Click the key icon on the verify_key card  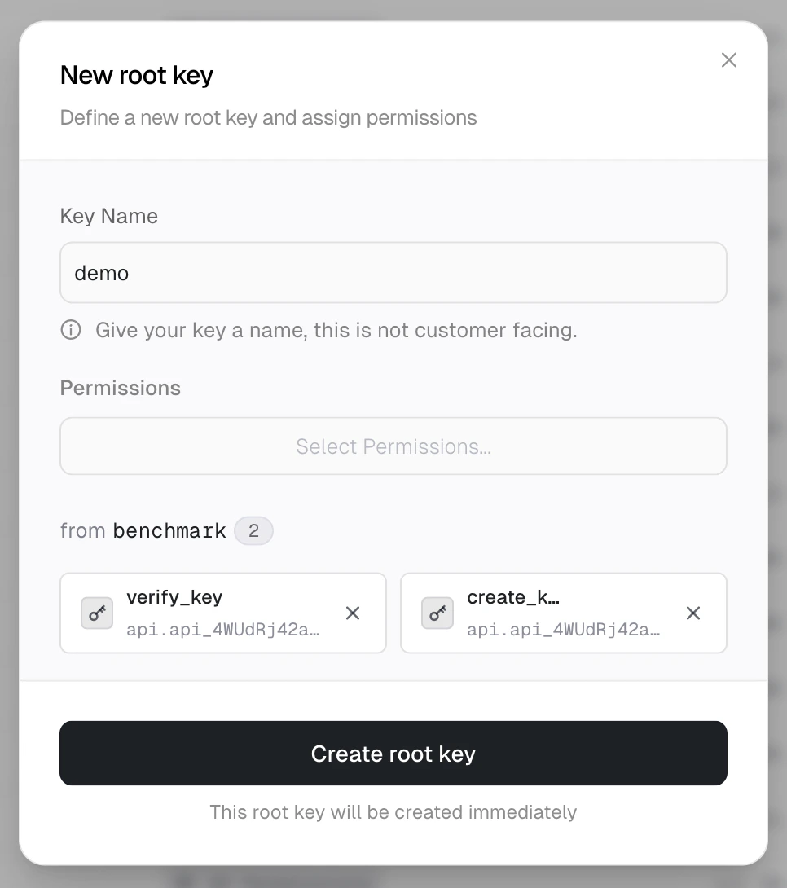point(97,613)
